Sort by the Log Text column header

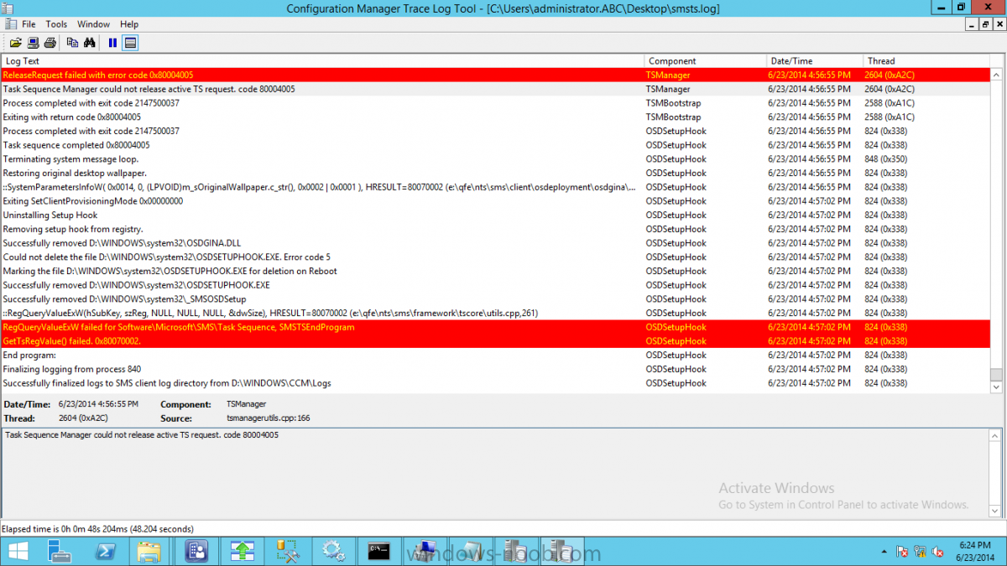click(x=322, y=60)
